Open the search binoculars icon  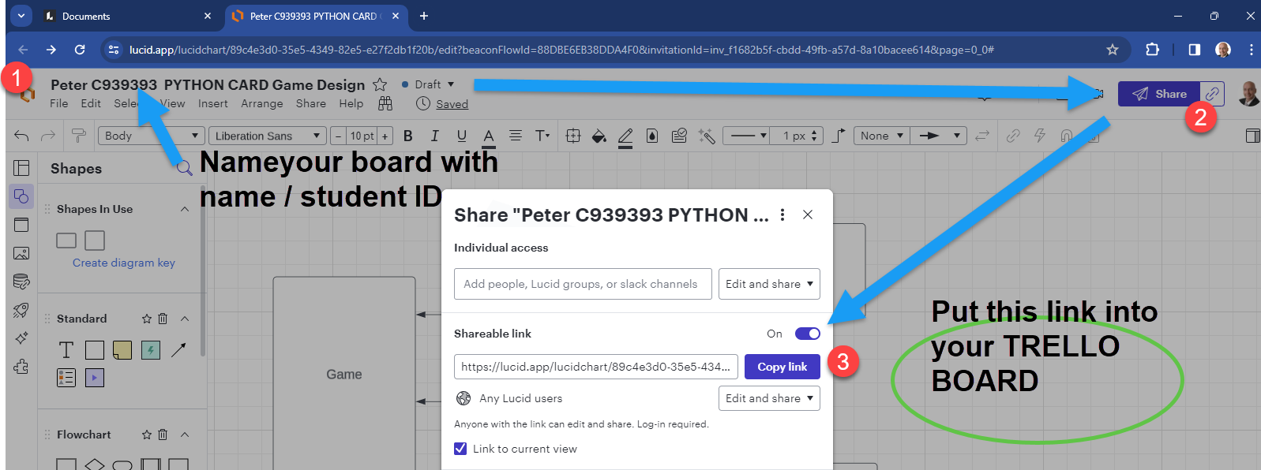coord(385,103)
